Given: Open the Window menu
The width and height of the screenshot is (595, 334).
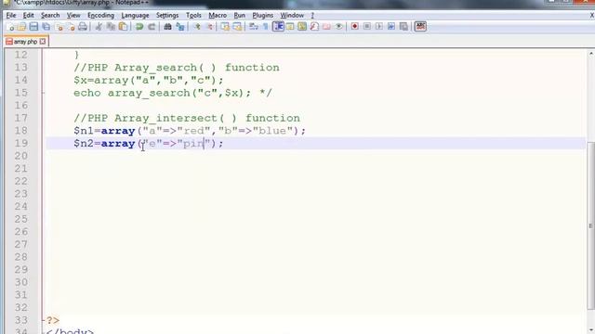Looking at the screenshot, I should tap(292, 16).
